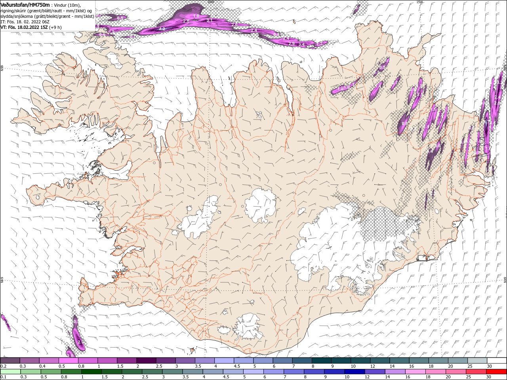Select the crimson 25 rain scale swatch
Screen dimensions: 507x380
[x=476, y=371]
